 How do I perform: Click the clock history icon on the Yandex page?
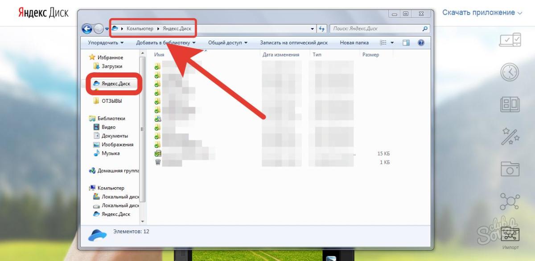(510, 72)
